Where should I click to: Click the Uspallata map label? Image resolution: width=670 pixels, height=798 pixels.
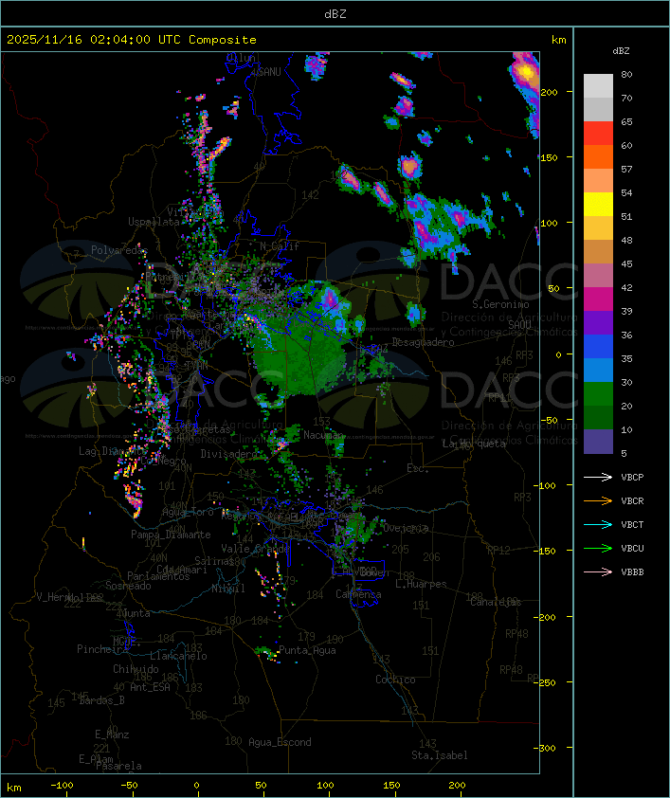[x=154, y=222]
